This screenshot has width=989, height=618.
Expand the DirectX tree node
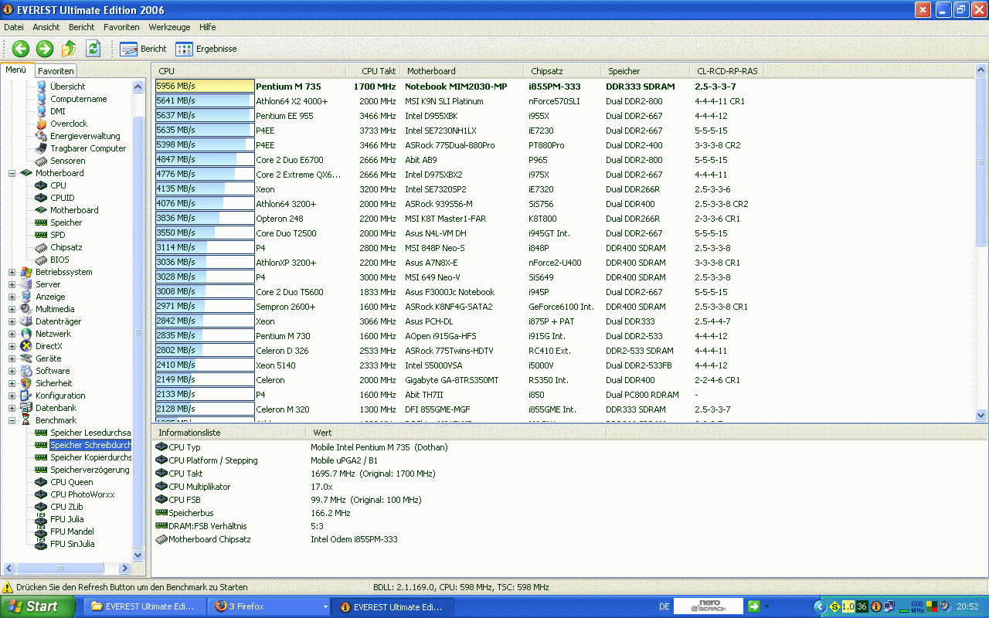pyautogui.click(x=12, y=346)
